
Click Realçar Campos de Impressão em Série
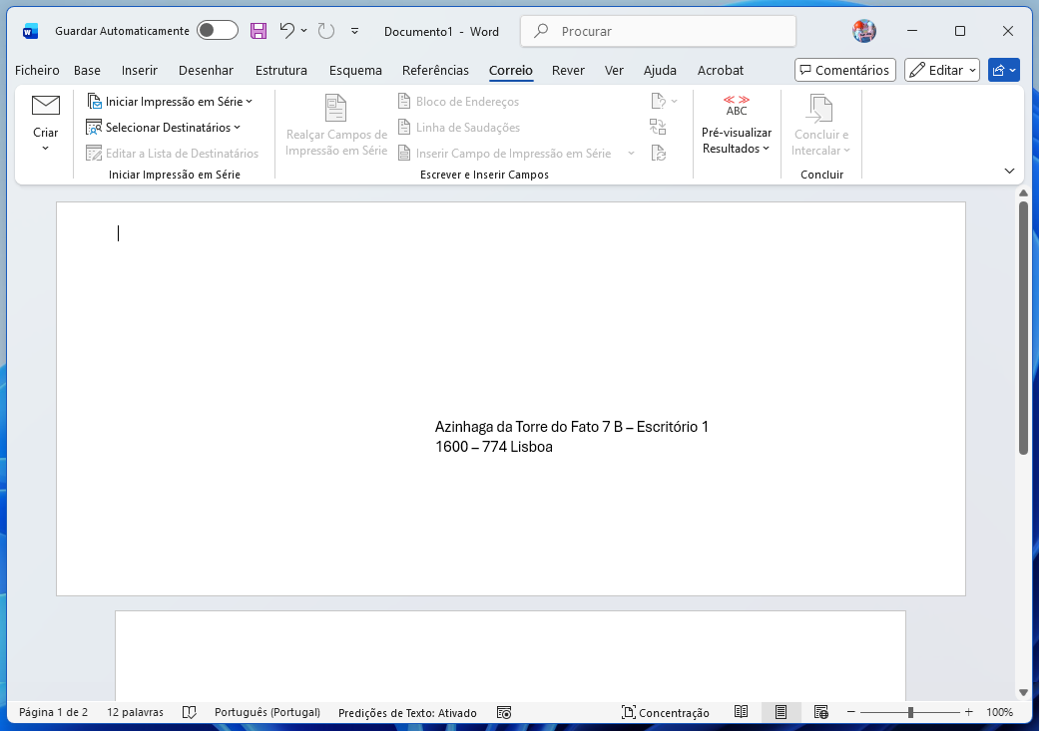point(336,126)
